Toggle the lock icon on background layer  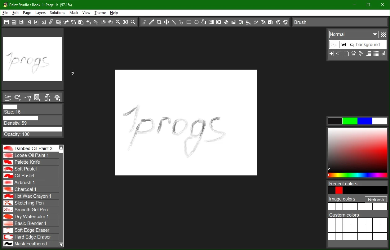[352, 45]
